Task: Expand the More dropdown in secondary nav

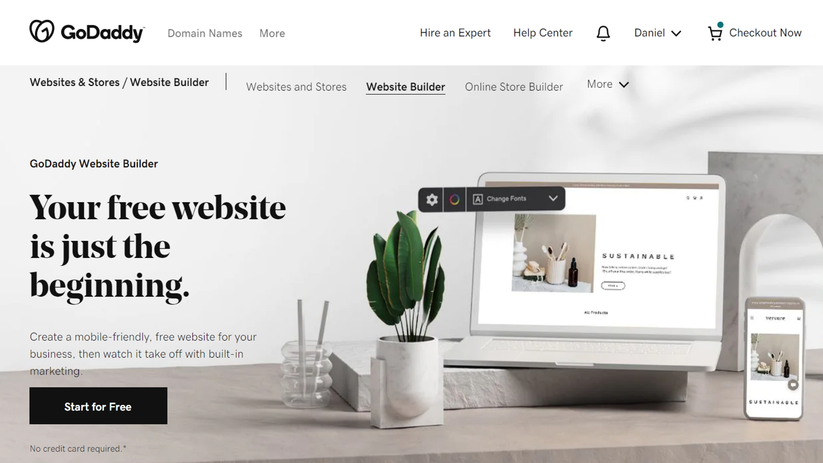Action: click(x=608, y=84)
